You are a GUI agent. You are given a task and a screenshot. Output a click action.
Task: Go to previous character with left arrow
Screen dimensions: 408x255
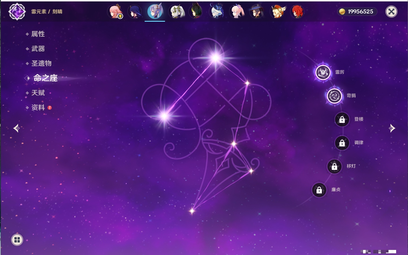(x=16, y=128)
